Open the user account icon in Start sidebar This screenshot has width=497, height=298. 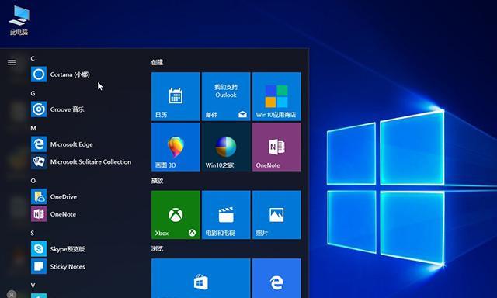(12, 294)
